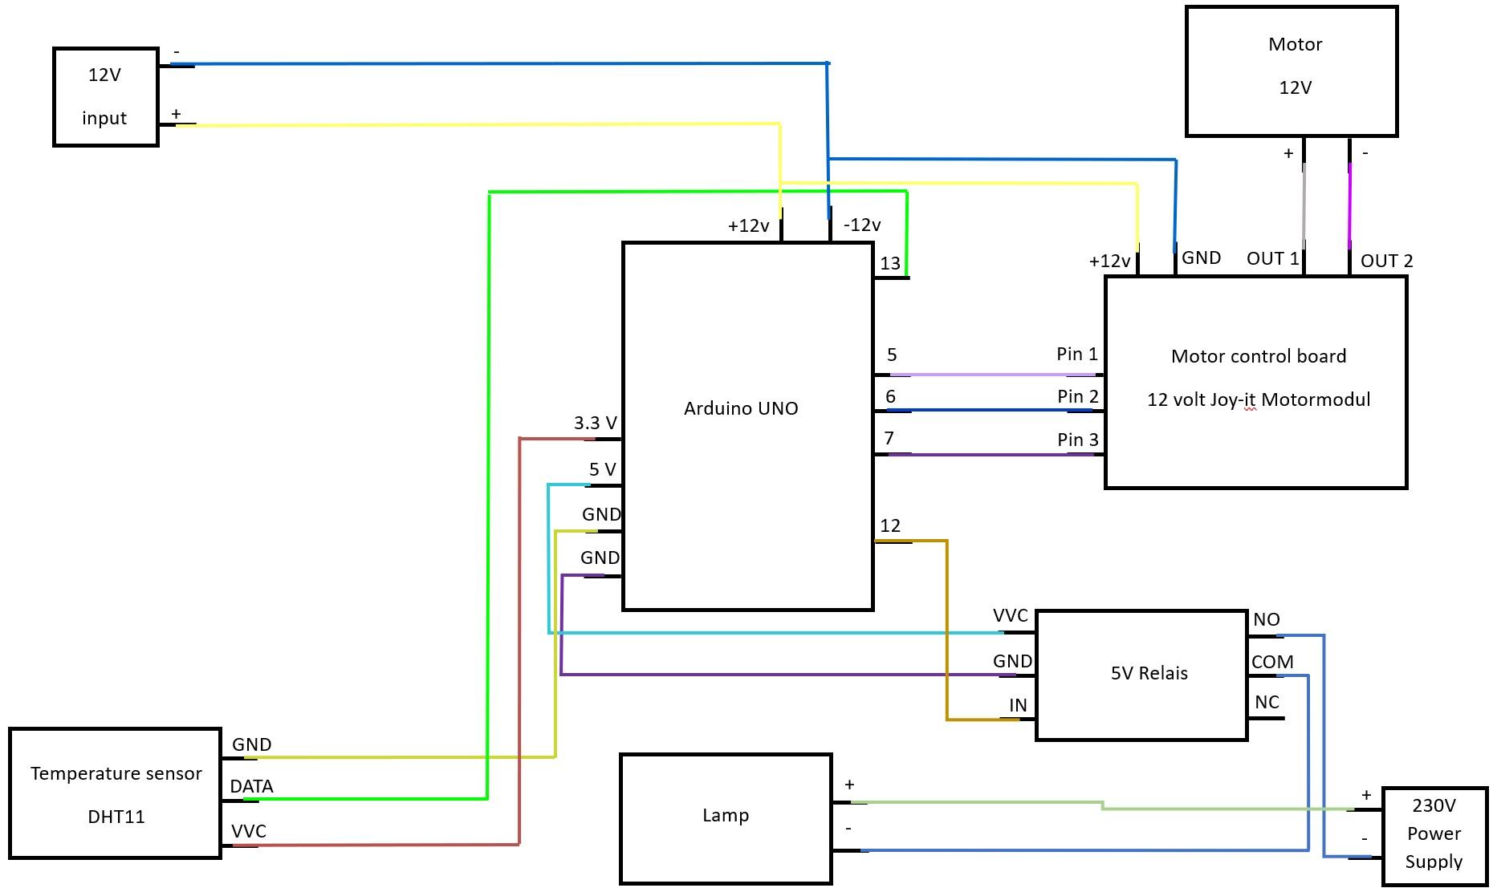The image size is (1493, 888).
Task: Click the 12V input block
Action: (x=104, y=96)
